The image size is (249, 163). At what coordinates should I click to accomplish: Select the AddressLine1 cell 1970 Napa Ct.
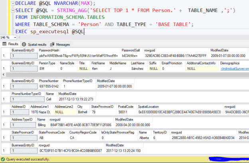pos(41,112)
